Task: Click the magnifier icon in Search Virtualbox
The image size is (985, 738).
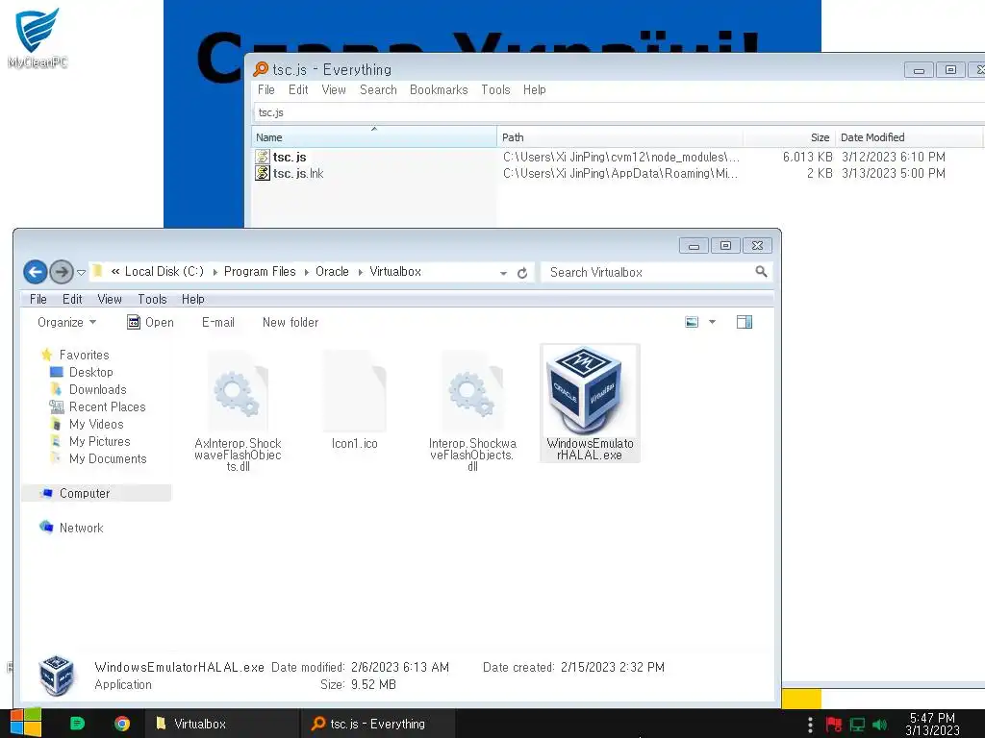Action: pos(761,272)
